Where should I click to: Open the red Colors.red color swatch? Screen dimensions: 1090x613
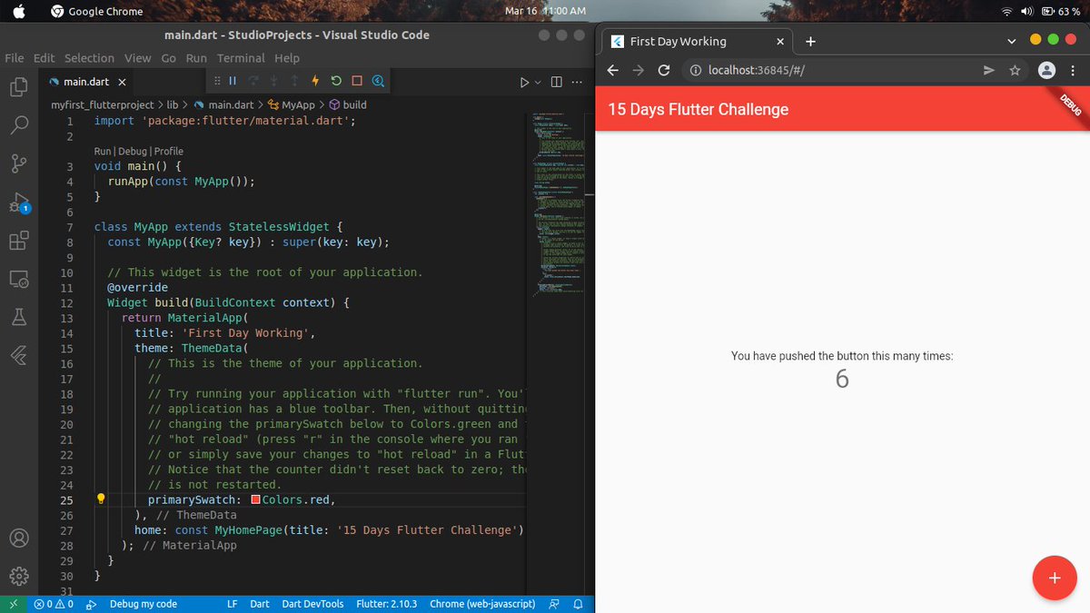coord(256,500)
